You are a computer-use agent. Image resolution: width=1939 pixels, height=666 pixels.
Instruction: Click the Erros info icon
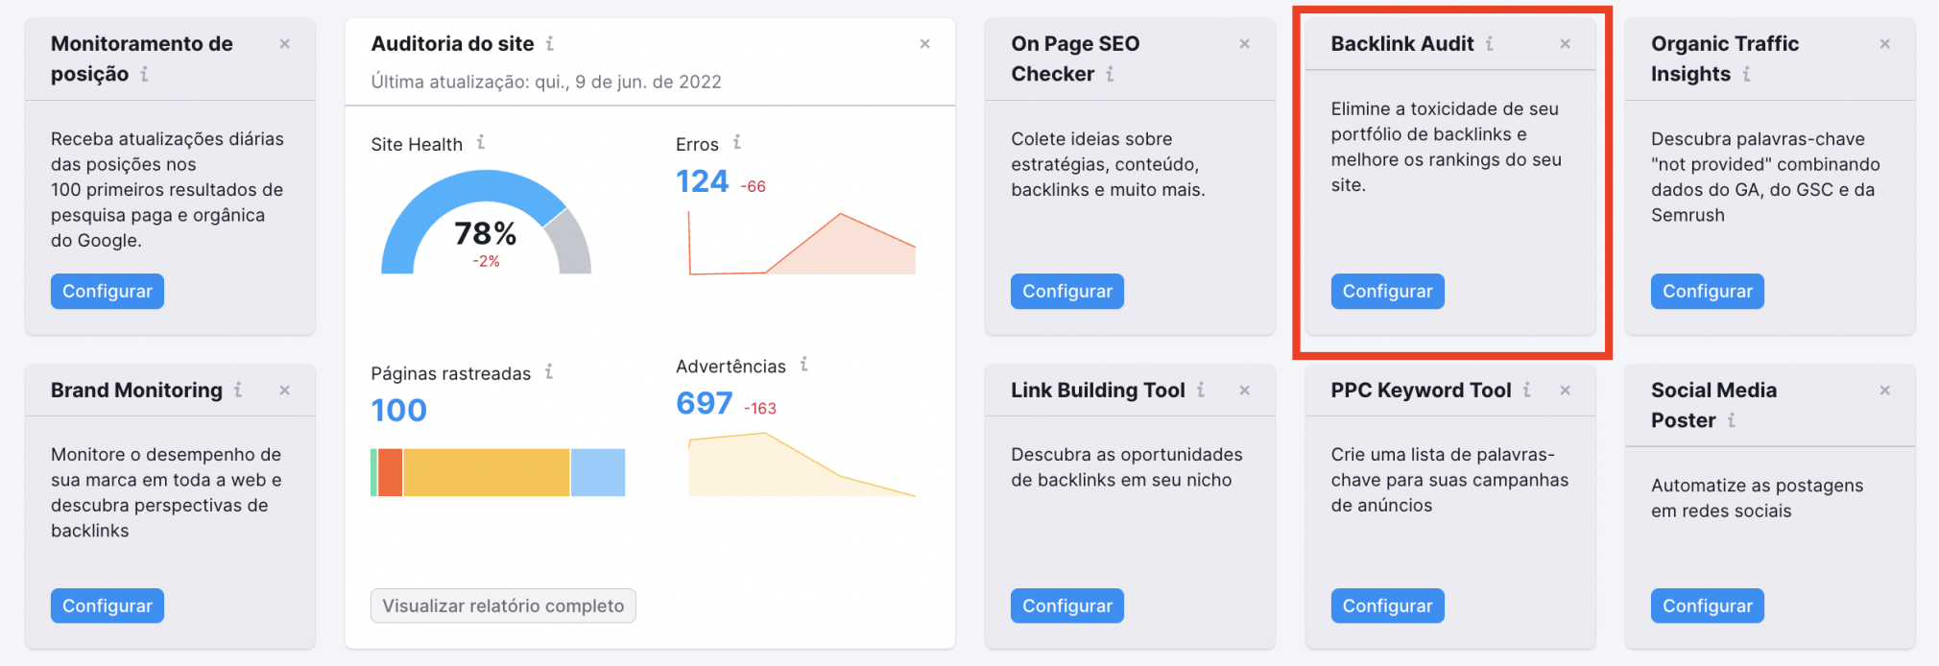736,142
